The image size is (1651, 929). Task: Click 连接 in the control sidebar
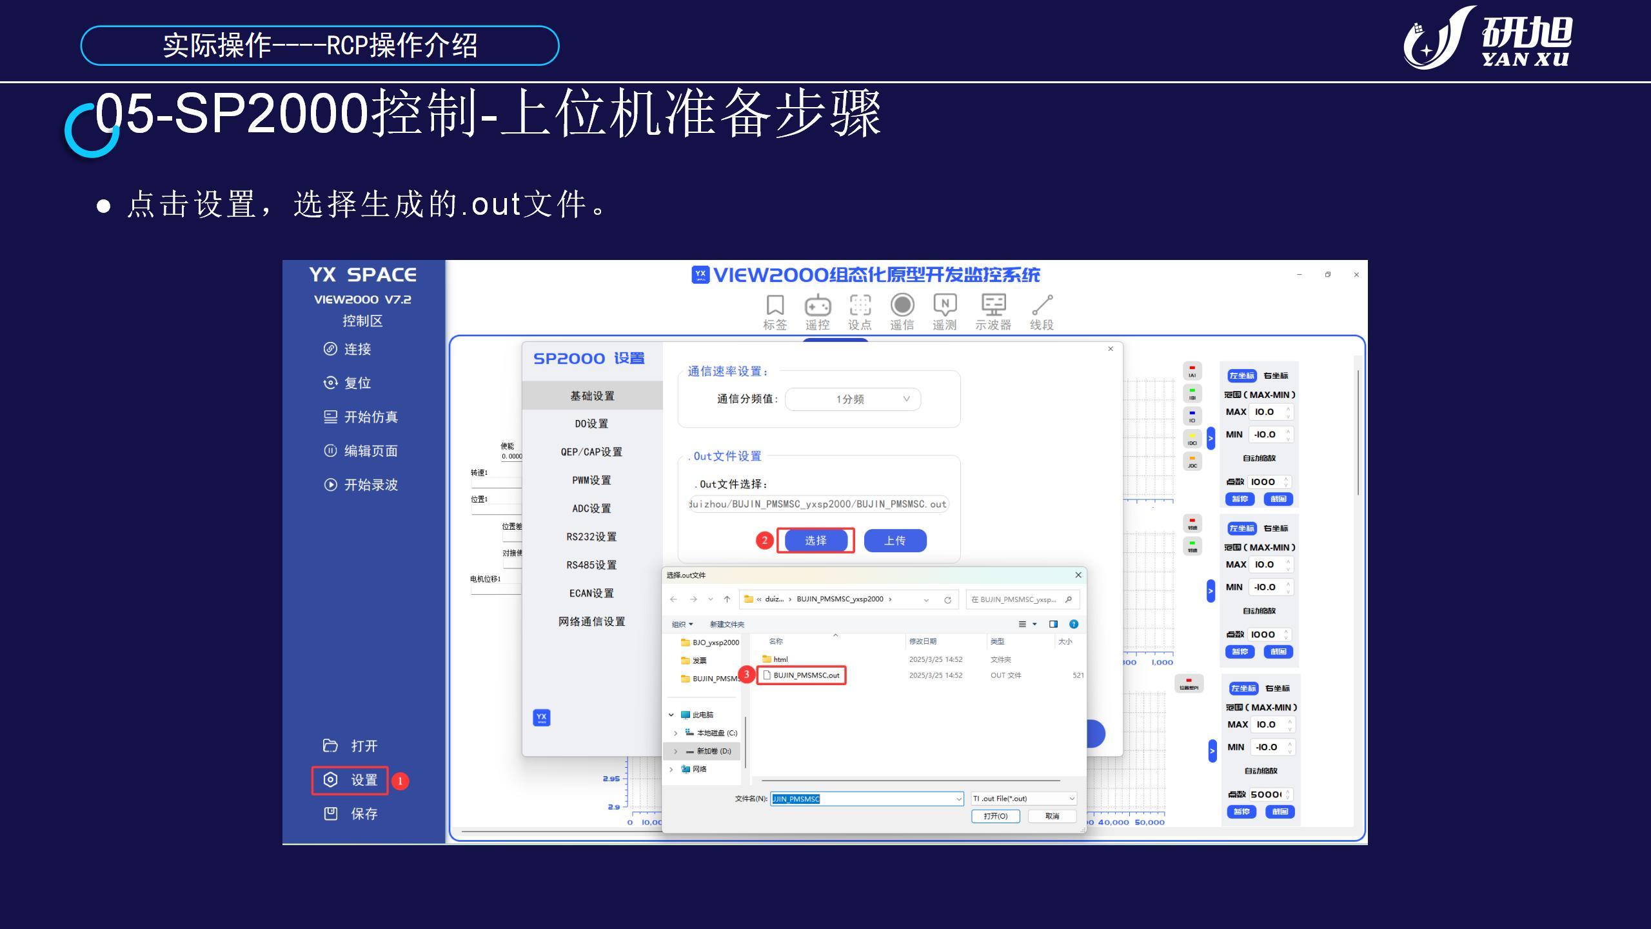[x=347, y=349]
